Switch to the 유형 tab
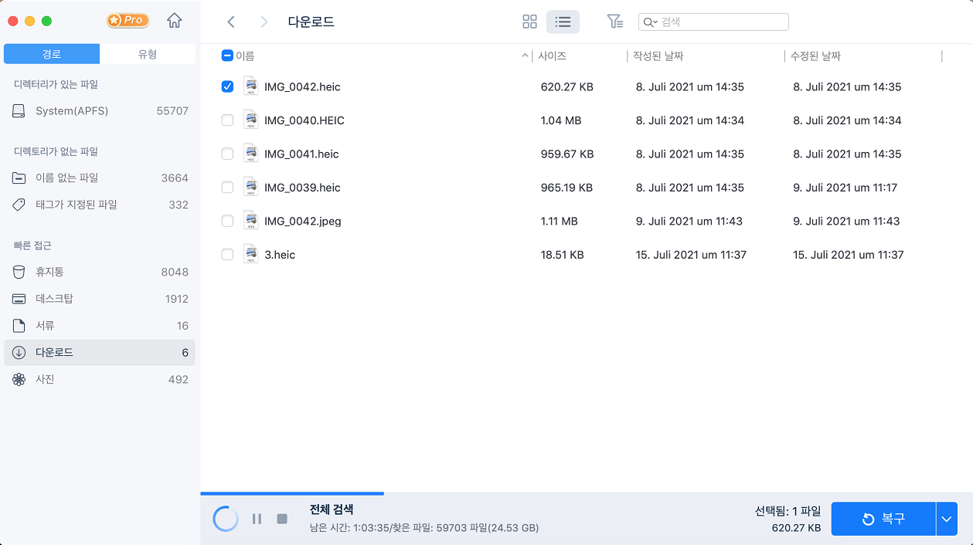This screenshot has height=545, width=973. pyautogui.click(x=148, y=53)
